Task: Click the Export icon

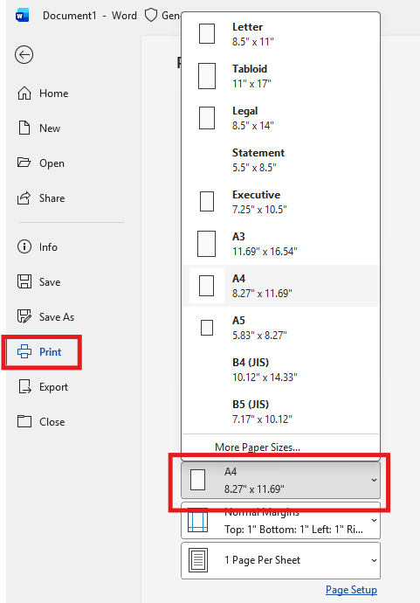Action: pyautogui.click(x=24, y=386)
